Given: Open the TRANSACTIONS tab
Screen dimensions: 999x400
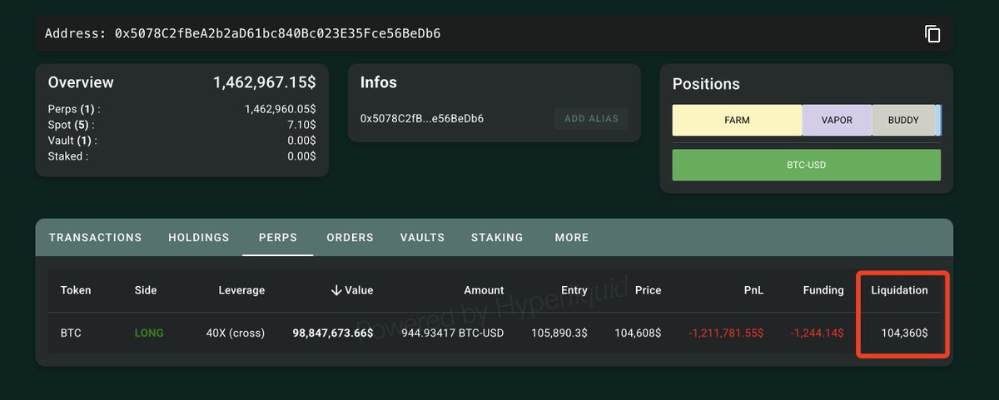Looking at the screenshot, I should [x=95, y=238].
